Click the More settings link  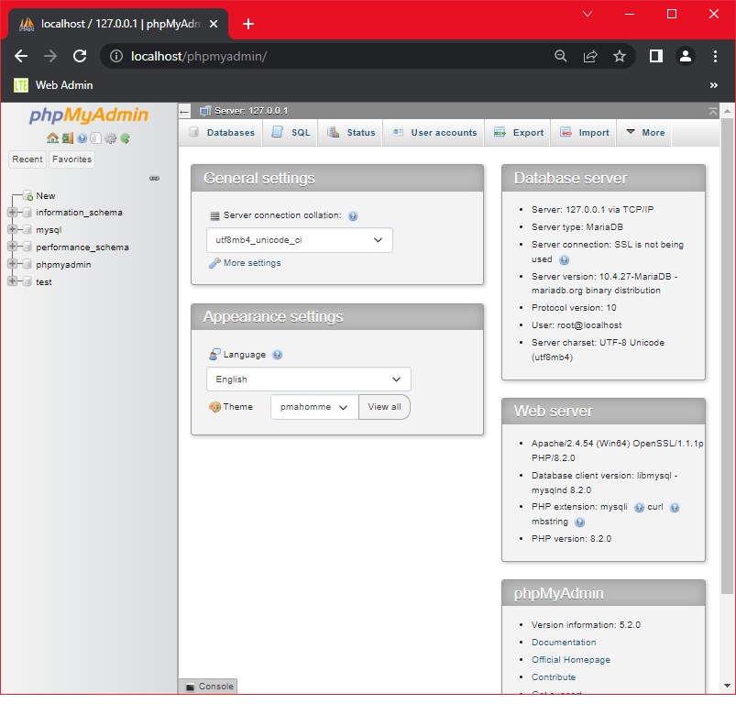pos(251,263)
